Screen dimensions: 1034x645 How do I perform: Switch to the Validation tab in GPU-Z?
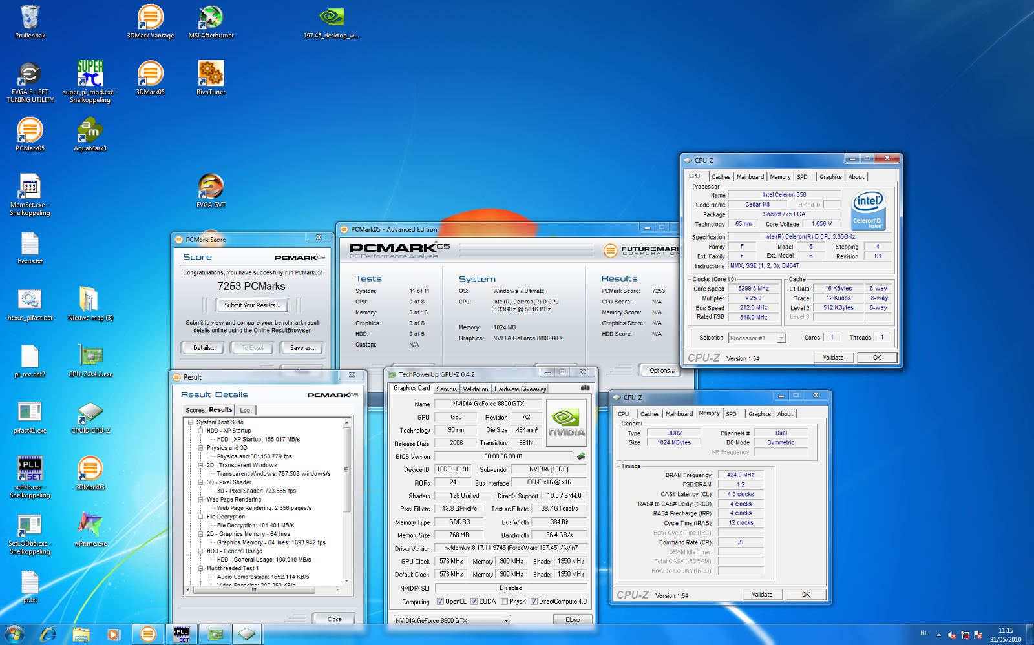(476, 389)
